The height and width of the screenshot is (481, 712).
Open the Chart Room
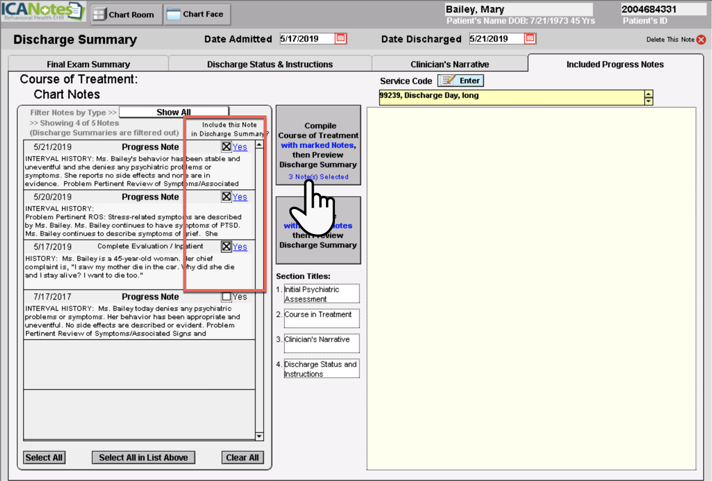(x=126, y=14)
